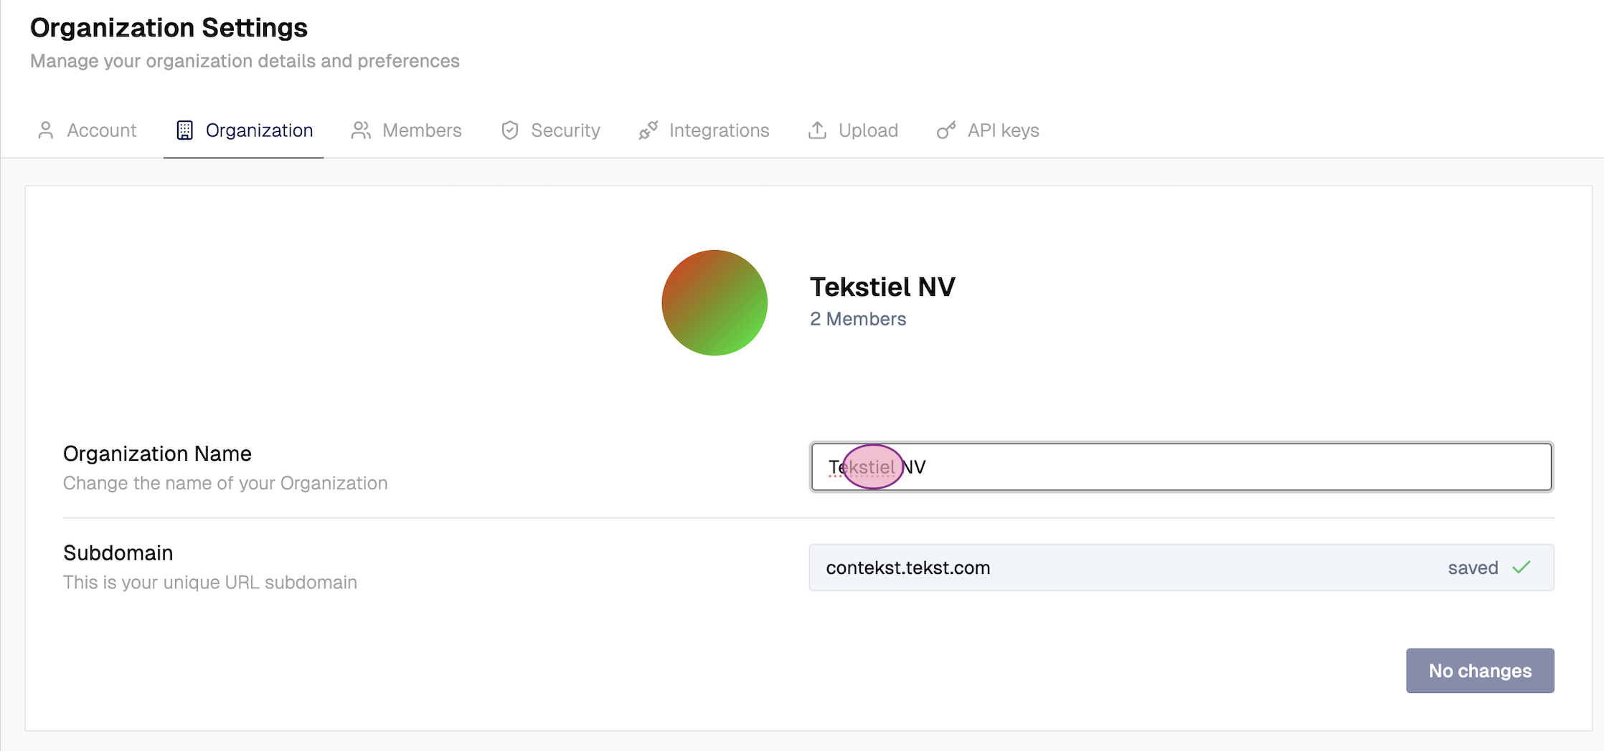
Task: Focus the Organization Name input field
Action: coord(1181,467)
